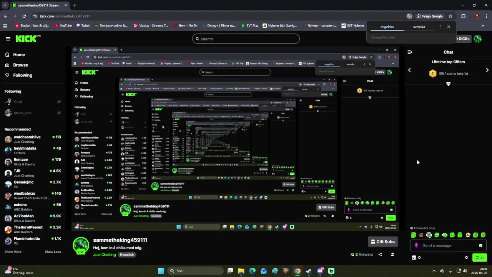This screenshot has height=277, width=492.
Task: Select the svenska translate tab
Action: (419, 27)
